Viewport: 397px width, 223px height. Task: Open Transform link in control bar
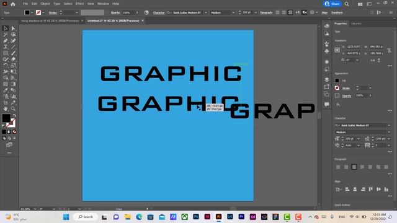pyautogui.click(x=337, y=12)
